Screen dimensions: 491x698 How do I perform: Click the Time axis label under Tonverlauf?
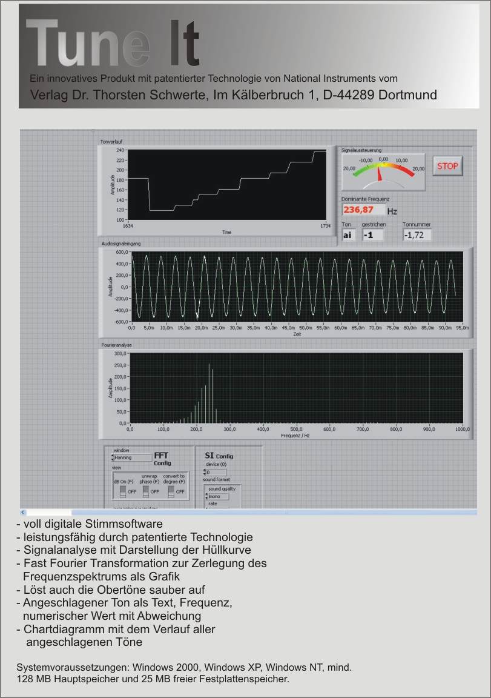click(x=227, y=233)
